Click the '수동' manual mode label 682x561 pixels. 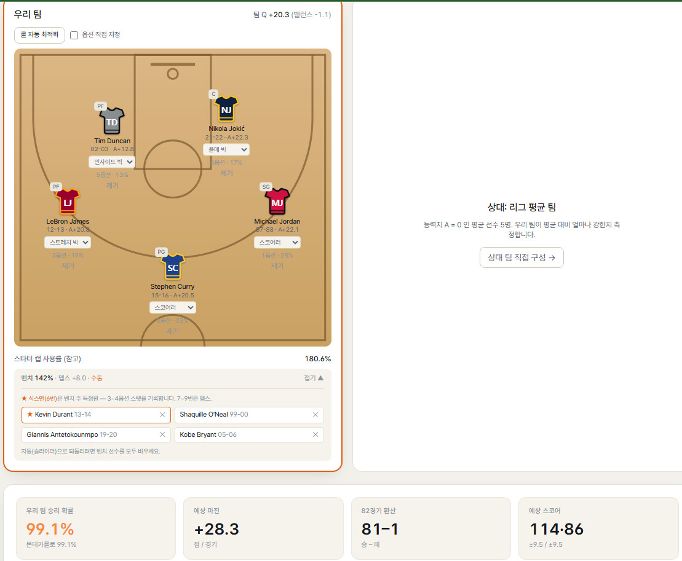(x=97, y=378)
